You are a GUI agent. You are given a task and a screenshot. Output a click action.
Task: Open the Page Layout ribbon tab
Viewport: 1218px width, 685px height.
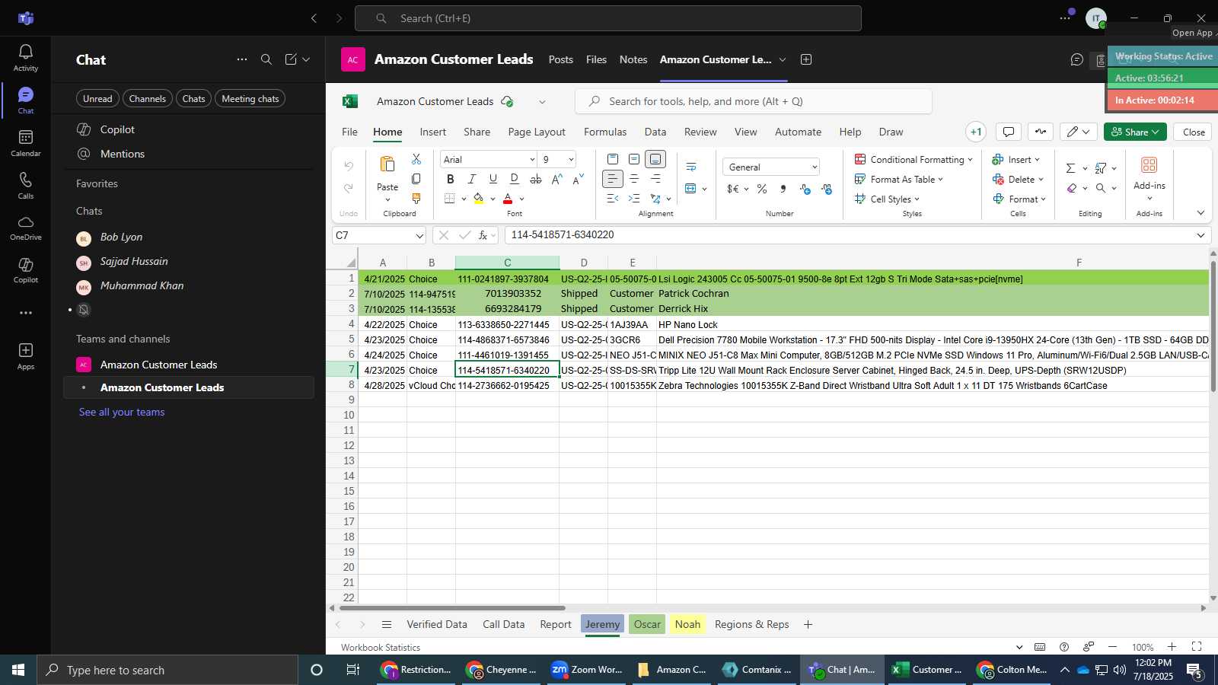[537, 132]
